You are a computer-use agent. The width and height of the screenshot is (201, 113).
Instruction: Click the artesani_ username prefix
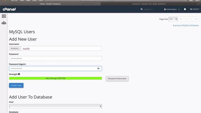click(x=15, y=48)
